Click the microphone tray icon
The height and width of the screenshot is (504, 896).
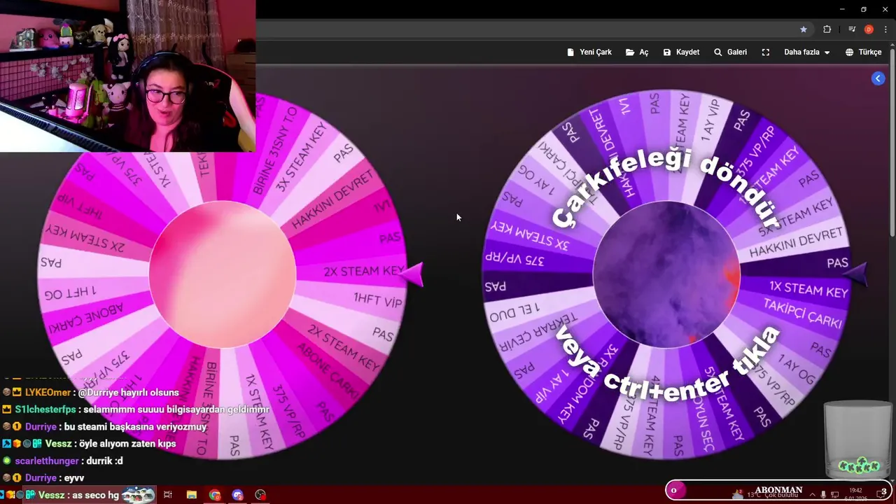(x=823, y=495)
